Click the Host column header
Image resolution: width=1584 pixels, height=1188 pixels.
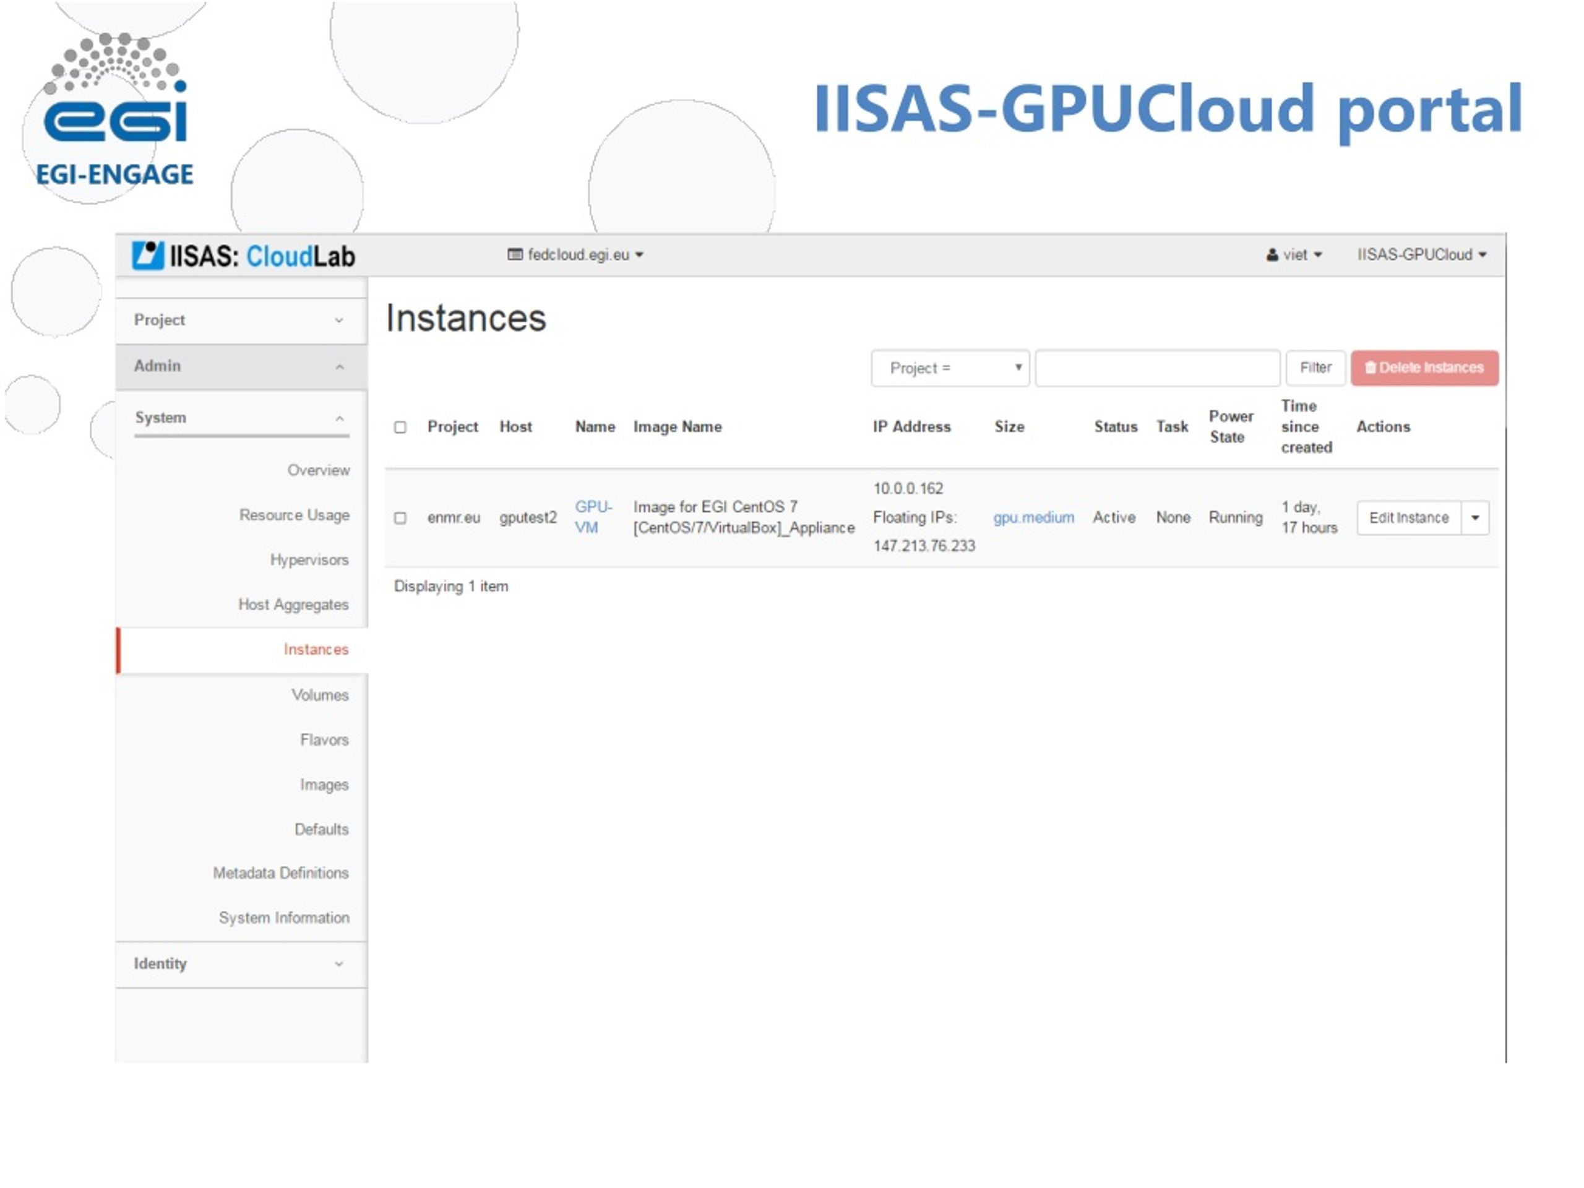click(x=515, y=427)
